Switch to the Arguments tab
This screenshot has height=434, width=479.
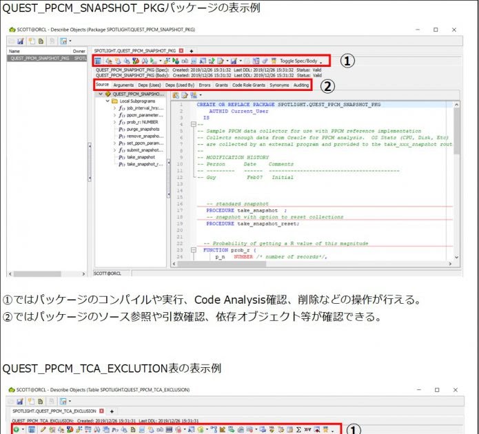(123, 85)
